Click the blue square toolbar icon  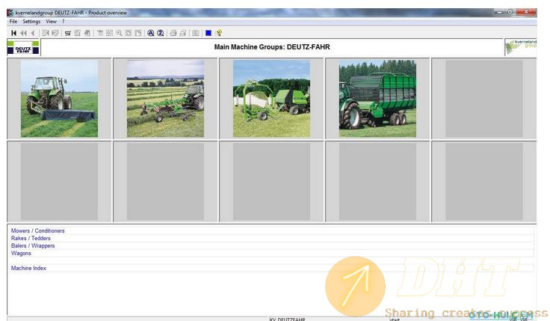pos(208,33)
